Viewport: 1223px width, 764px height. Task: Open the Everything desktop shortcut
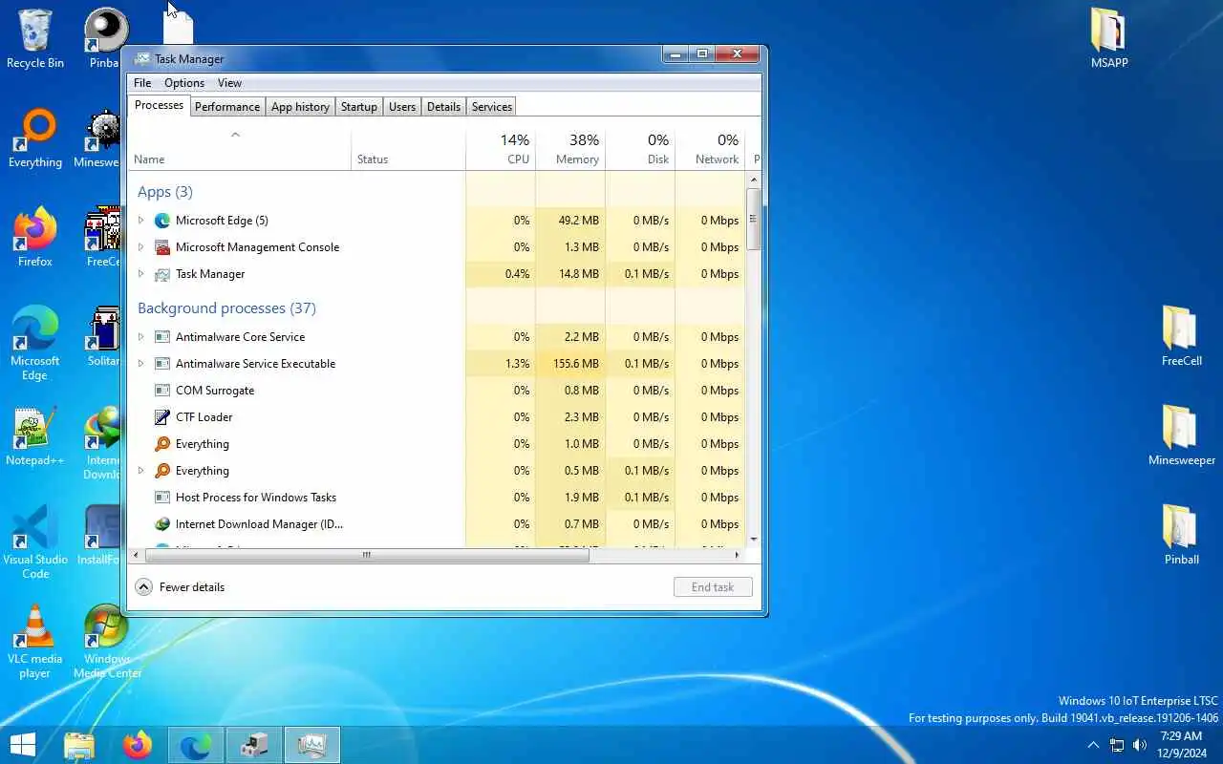coord(35,139)
